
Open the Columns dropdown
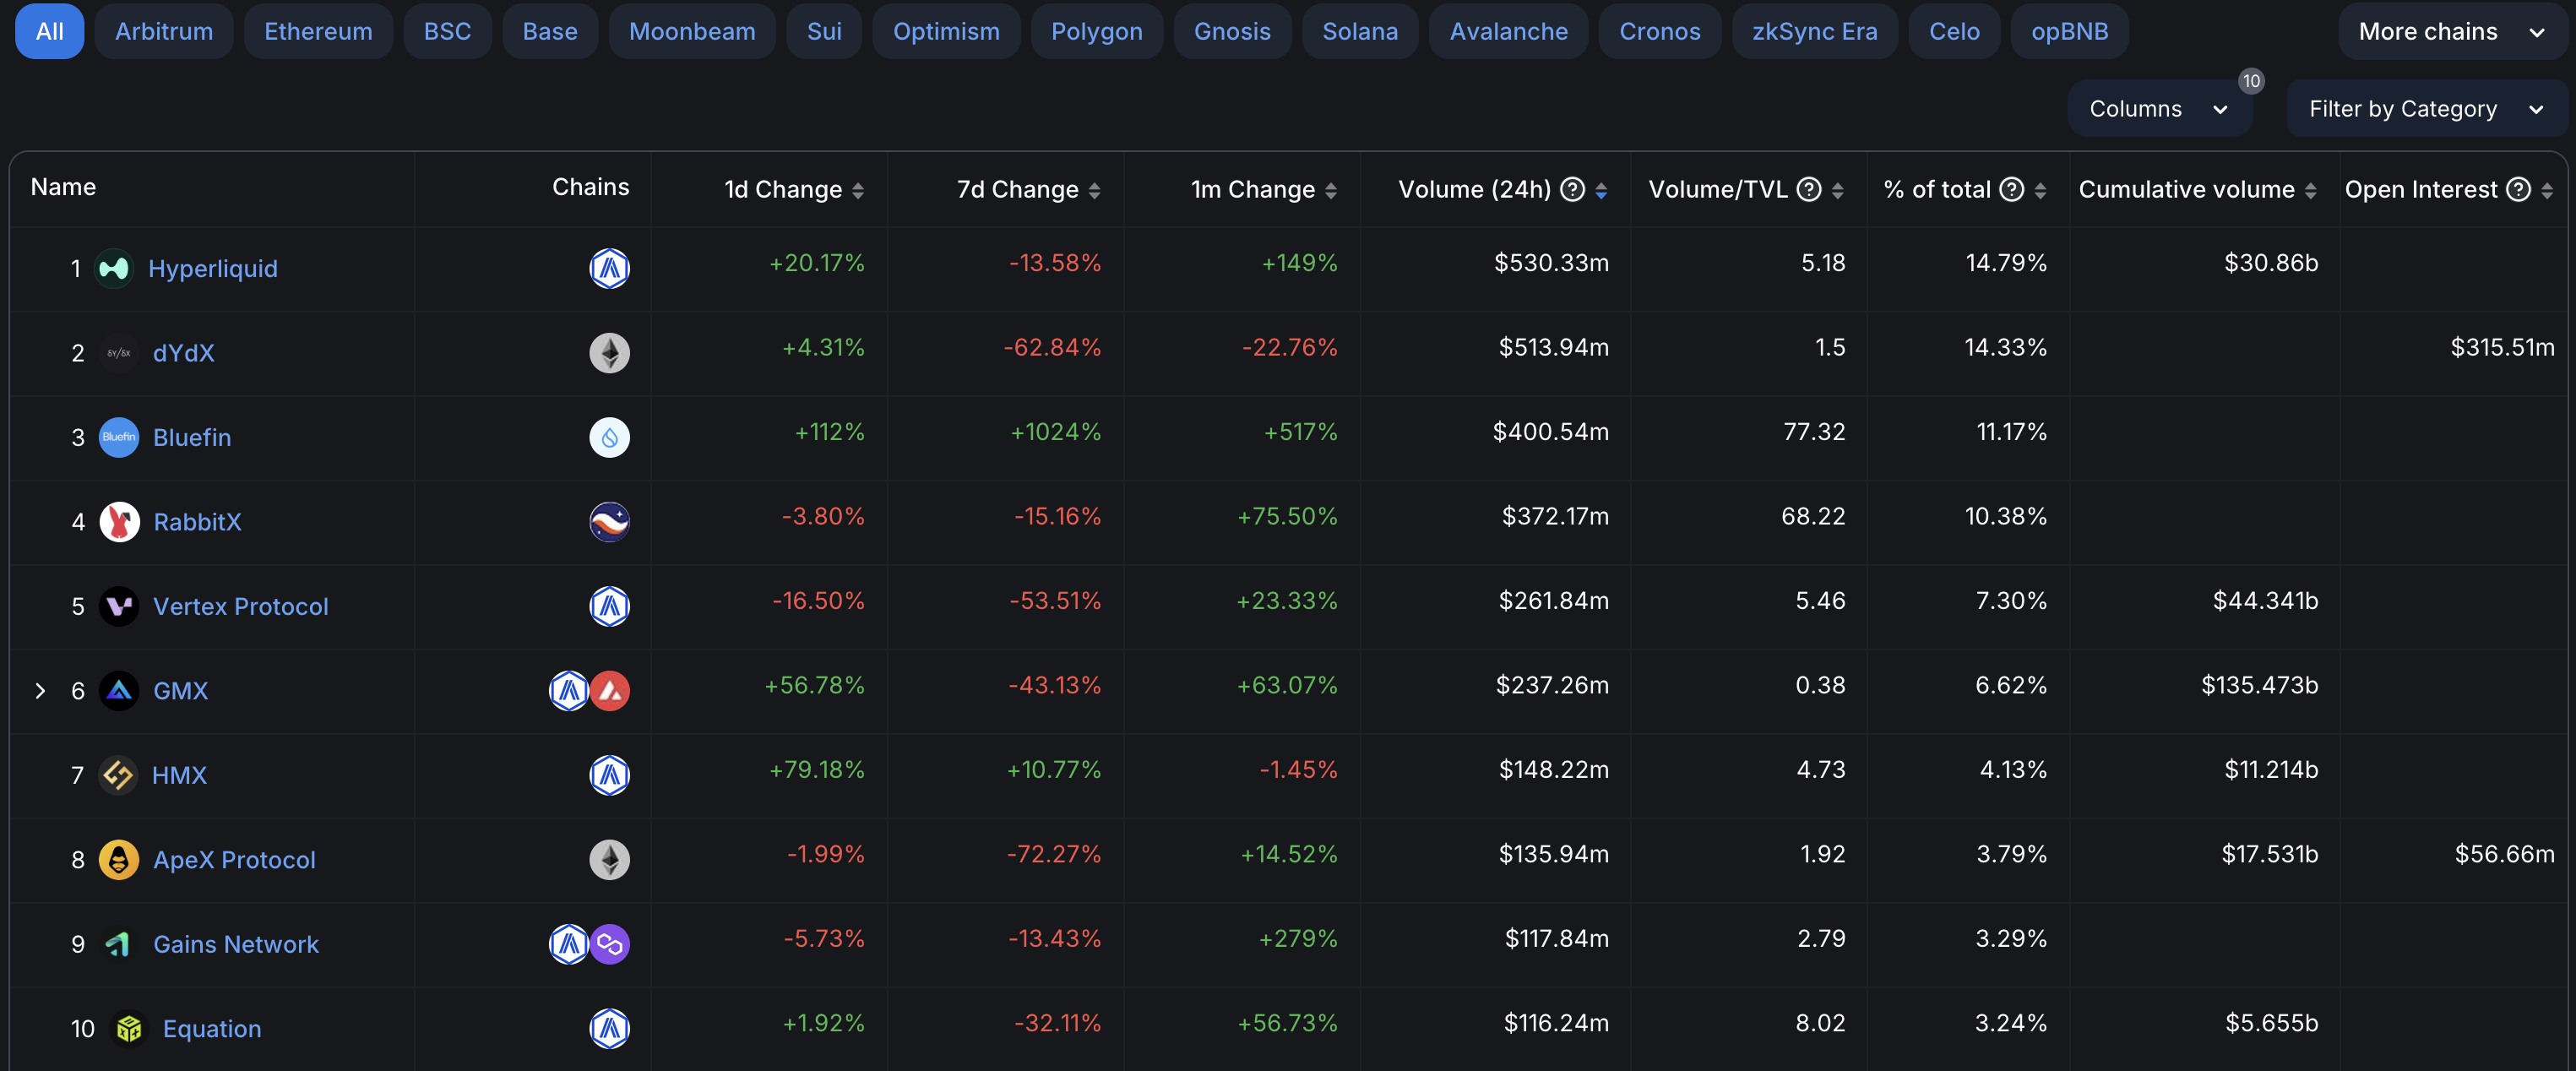pyautogui.click(x=2159, y=109)
